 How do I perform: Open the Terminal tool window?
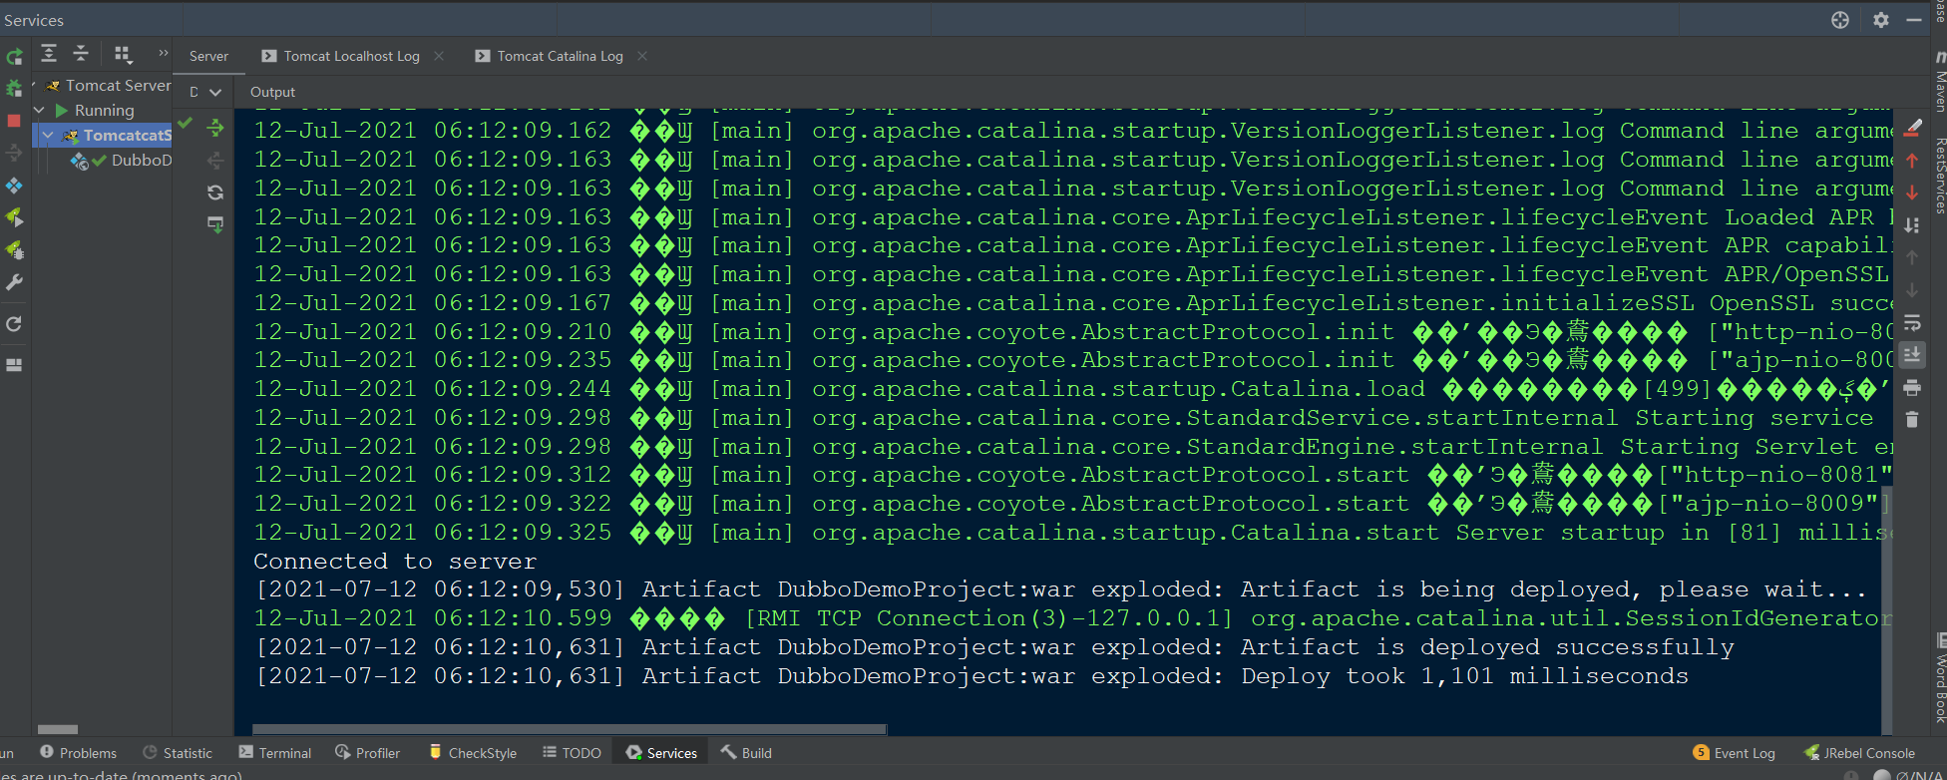coord(275,753)
